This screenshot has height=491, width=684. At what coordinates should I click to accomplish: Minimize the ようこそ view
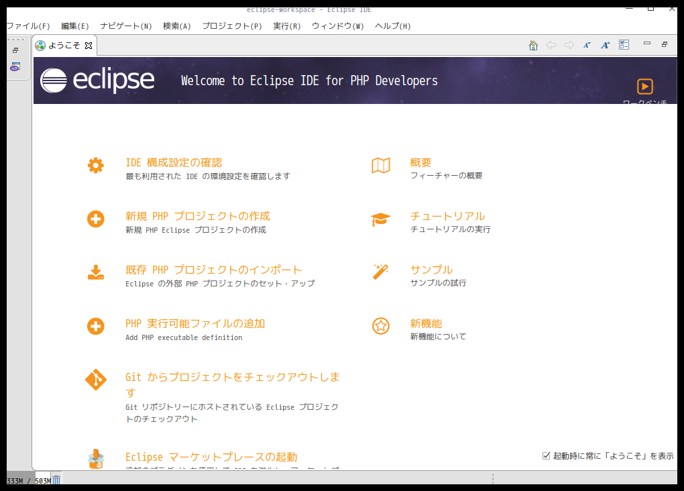point(647,43)
